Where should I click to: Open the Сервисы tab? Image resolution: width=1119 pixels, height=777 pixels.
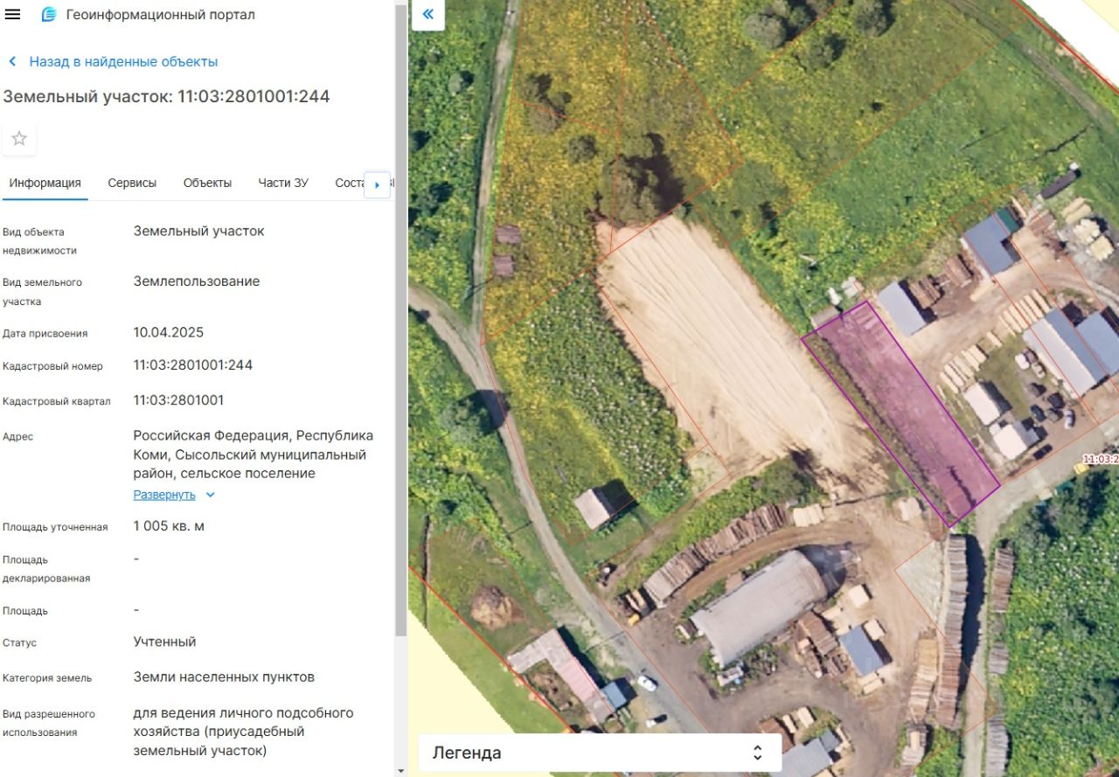(132, 183)
